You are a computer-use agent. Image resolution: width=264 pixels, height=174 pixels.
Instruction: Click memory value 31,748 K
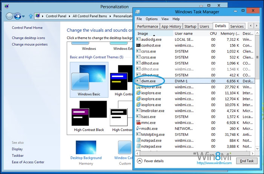coord(232,134)
